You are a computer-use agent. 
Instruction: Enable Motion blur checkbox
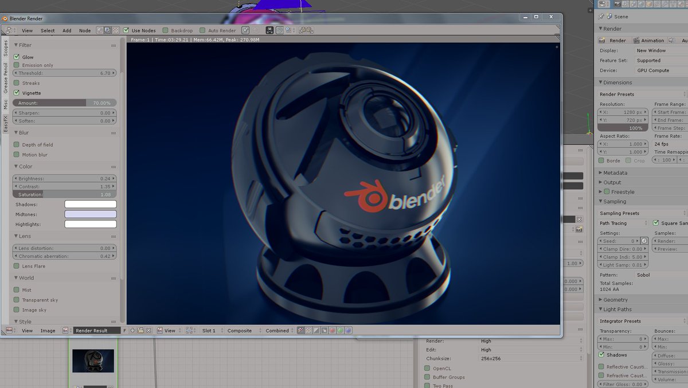click(17, 155)
